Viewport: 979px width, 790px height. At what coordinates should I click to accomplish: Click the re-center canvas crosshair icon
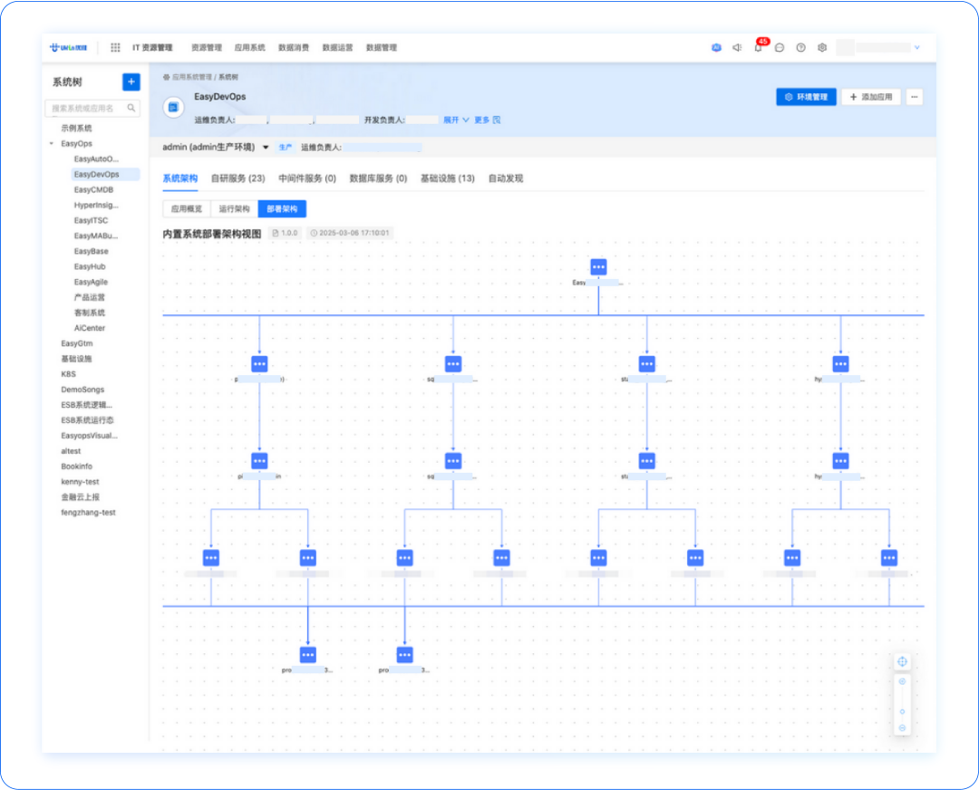click(x=902, y=661)
